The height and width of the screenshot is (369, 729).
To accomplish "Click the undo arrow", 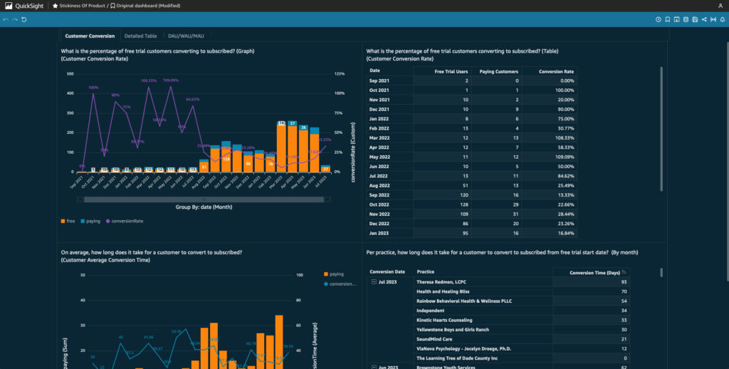I will pos(6,19).
